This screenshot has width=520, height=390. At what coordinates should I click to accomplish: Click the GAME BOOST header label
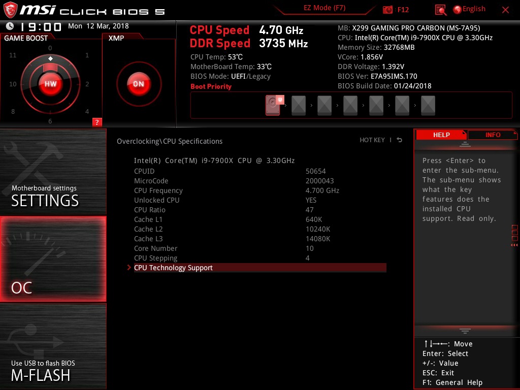click(x=26, y=38)
